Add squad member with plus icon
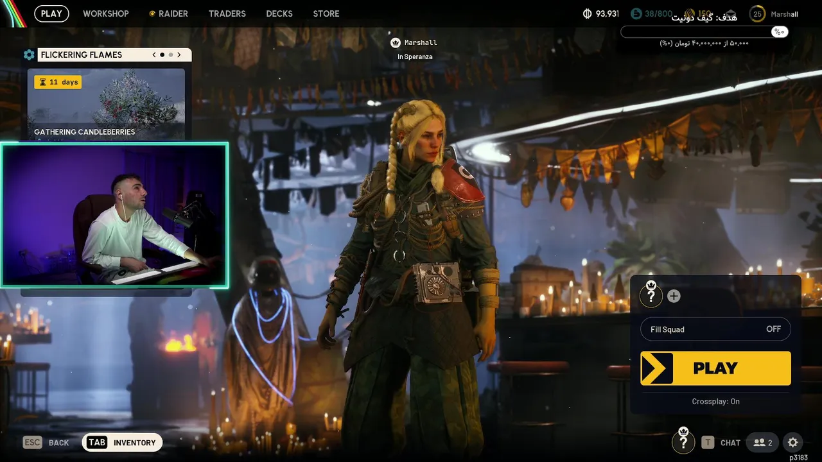822x462 pixels. tap(674, 296)
